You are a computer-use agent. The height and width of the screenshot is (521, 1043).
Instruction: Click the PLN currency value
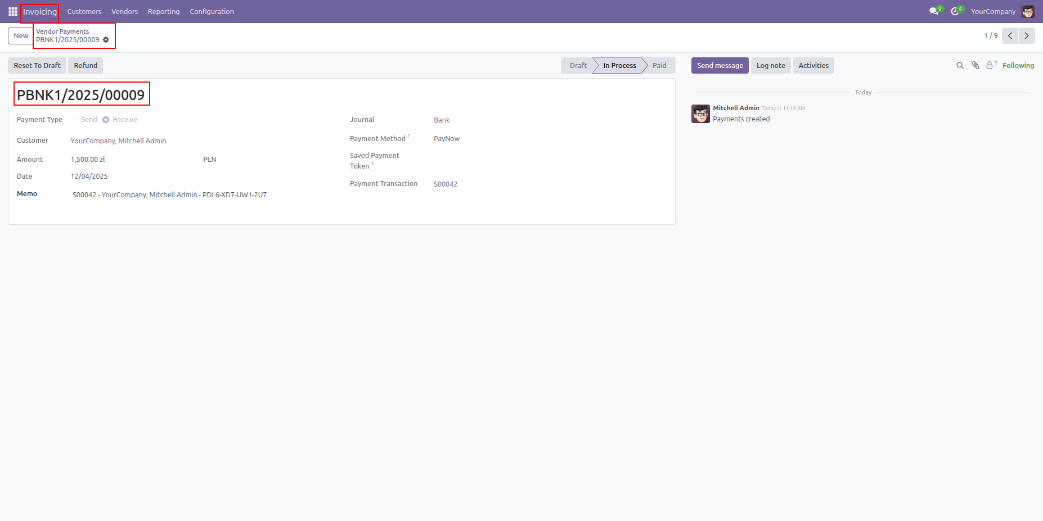pyautogui.click(x=210, y=160)
